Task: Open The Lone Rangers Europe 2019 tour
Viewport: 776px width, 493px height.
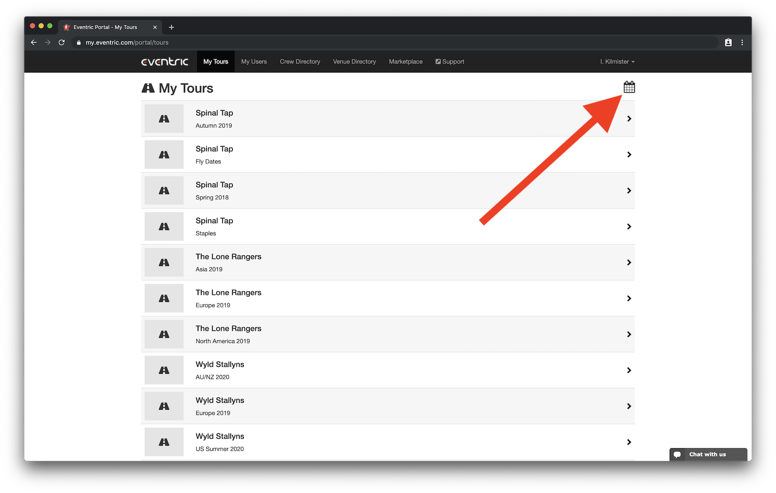Action: pyautogui.click(x=388, y=299)
